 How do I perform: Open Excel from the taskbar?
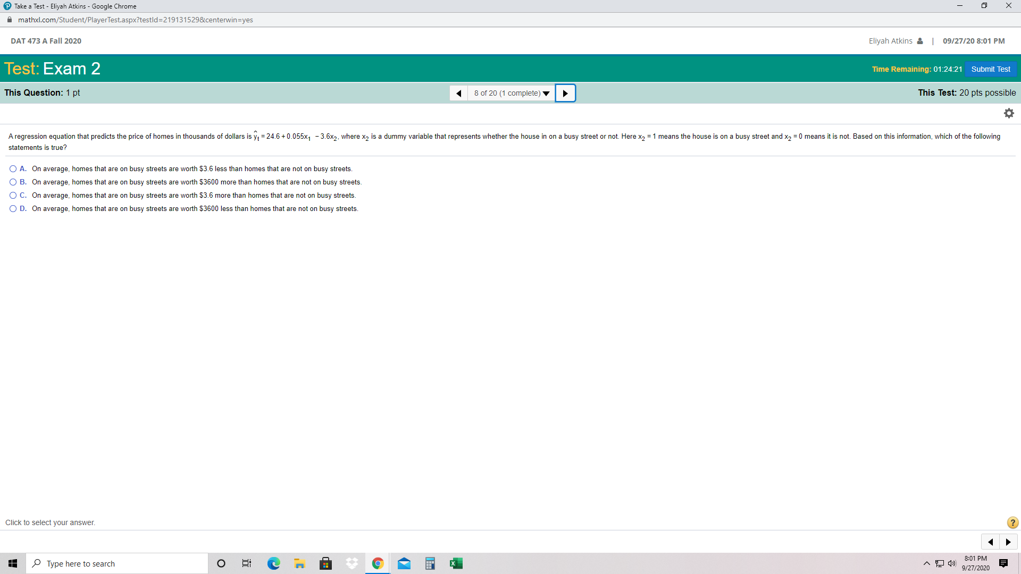click(x=456, y=563)
